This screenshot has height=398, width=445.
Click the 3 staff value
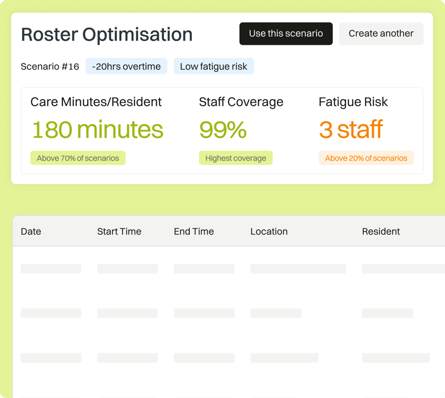coord(350,130)
